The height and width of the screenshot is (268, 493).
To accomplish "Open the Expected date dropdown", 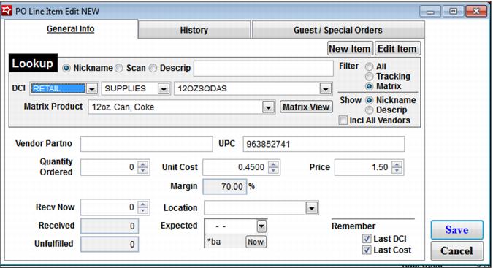I will 261,226.
